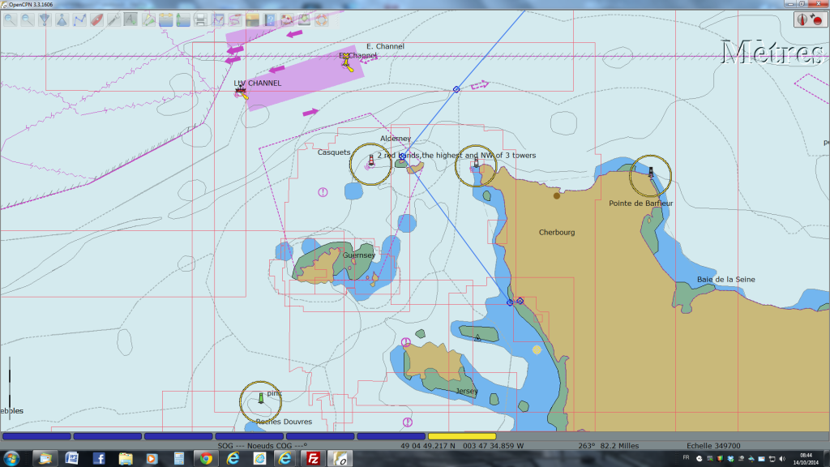The width and height of the screenshot is (830, 467).
Task: Toggle chart text display button
Action: [x=130, y=20]
